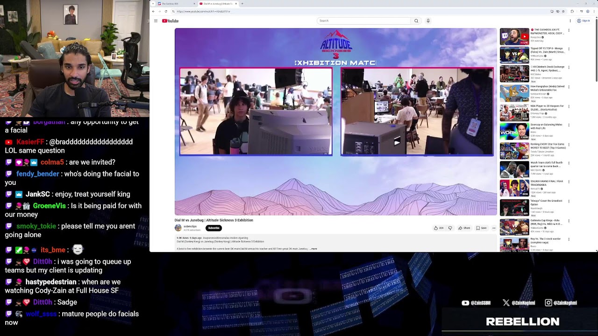Screen dimensions: 598x336
Task: Open options menu for Hungrybox Unbeatable Fox video
Action: click(569, 87)
